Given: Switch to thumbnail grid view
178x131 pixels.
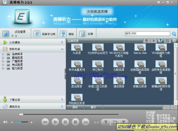Looking at the screenshot, I should click(167, 41).
